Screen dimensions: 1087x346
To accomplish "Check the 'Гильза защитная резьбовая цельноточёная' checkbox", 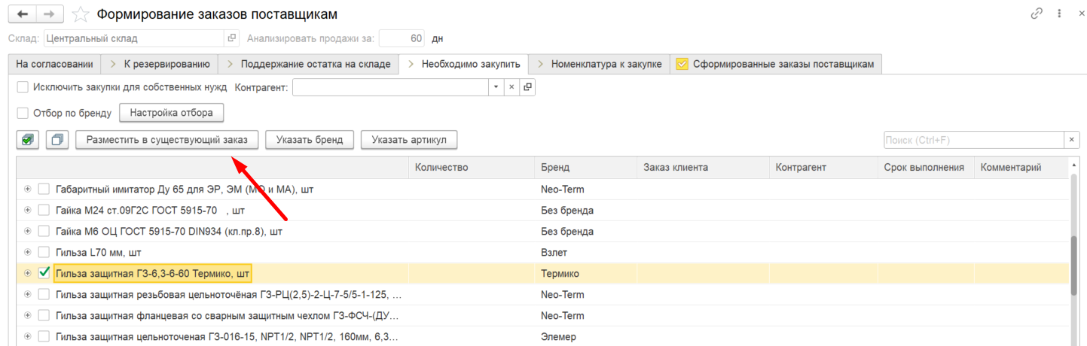I will tap(44, 295).
